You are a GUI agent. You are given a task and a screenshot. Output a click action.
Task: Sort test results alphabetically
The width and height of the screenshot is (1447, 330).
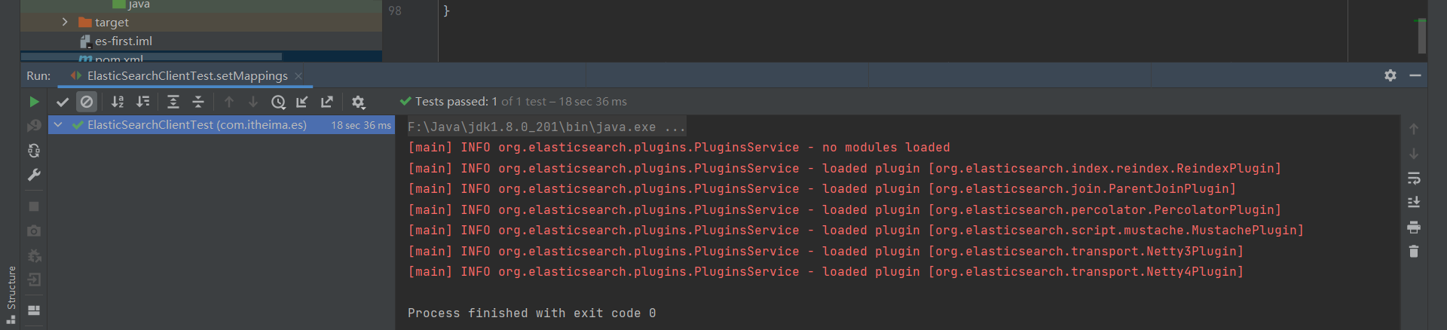[118, 102]
